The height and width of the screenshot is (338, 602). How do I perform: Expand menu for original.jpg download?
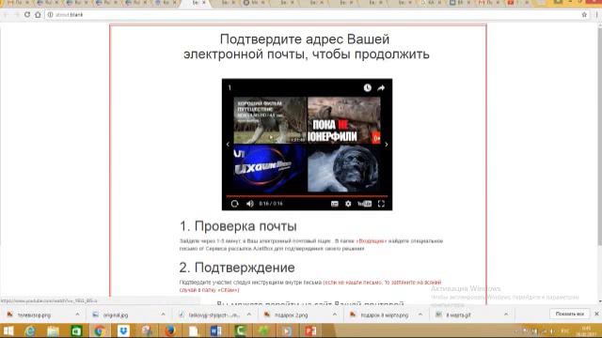pyautogui.click(x=163, y=315)
